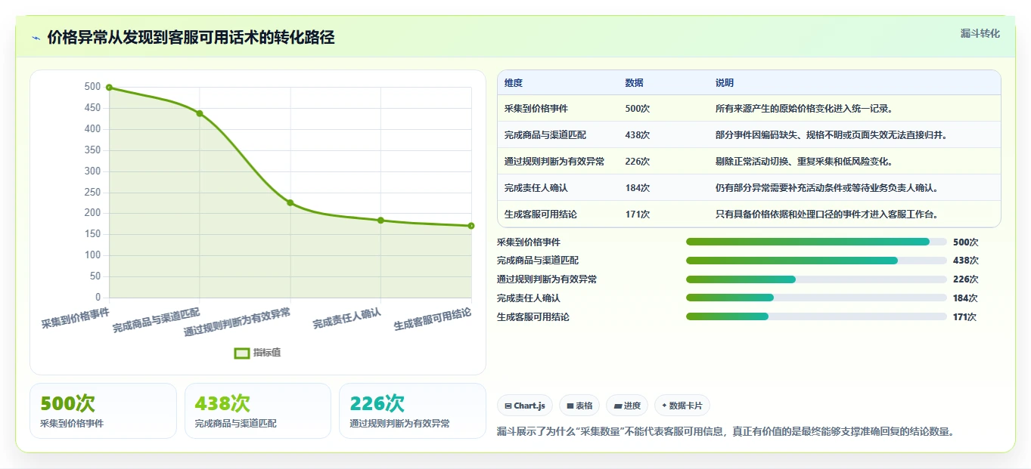Click the x-axis label 完成责任人确认
This screenshot has width=1031, height=469.
pyautogui.click(x=347, y=318)
